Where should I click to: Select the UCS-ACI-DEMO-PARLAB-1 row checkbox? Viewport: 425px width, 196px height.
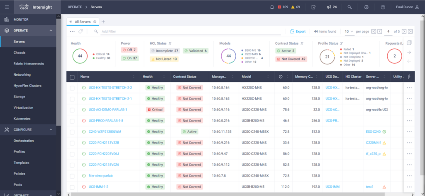click(72, 110)
